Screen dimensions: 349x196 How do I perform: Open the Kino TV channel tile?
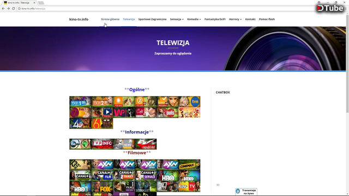[x=189, y=186]
